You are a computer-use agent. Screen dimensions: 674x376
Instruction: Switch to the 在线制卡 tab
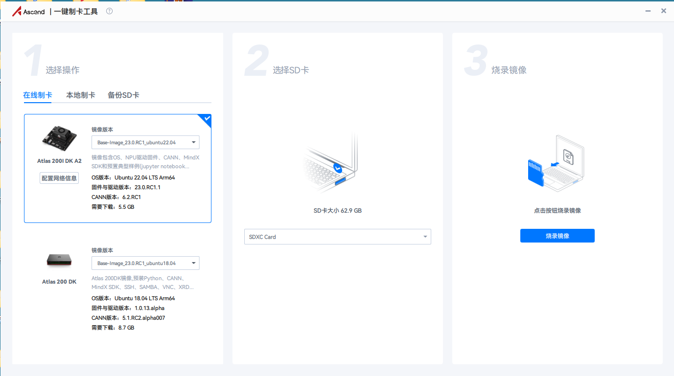tap(38, 95)
